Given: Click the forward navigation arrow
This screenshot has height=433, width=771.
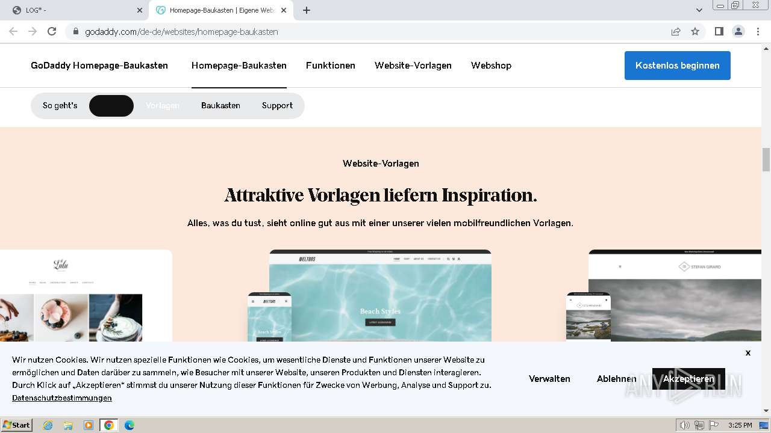Looking at the screenshot, I should click(x=33, y=31).
